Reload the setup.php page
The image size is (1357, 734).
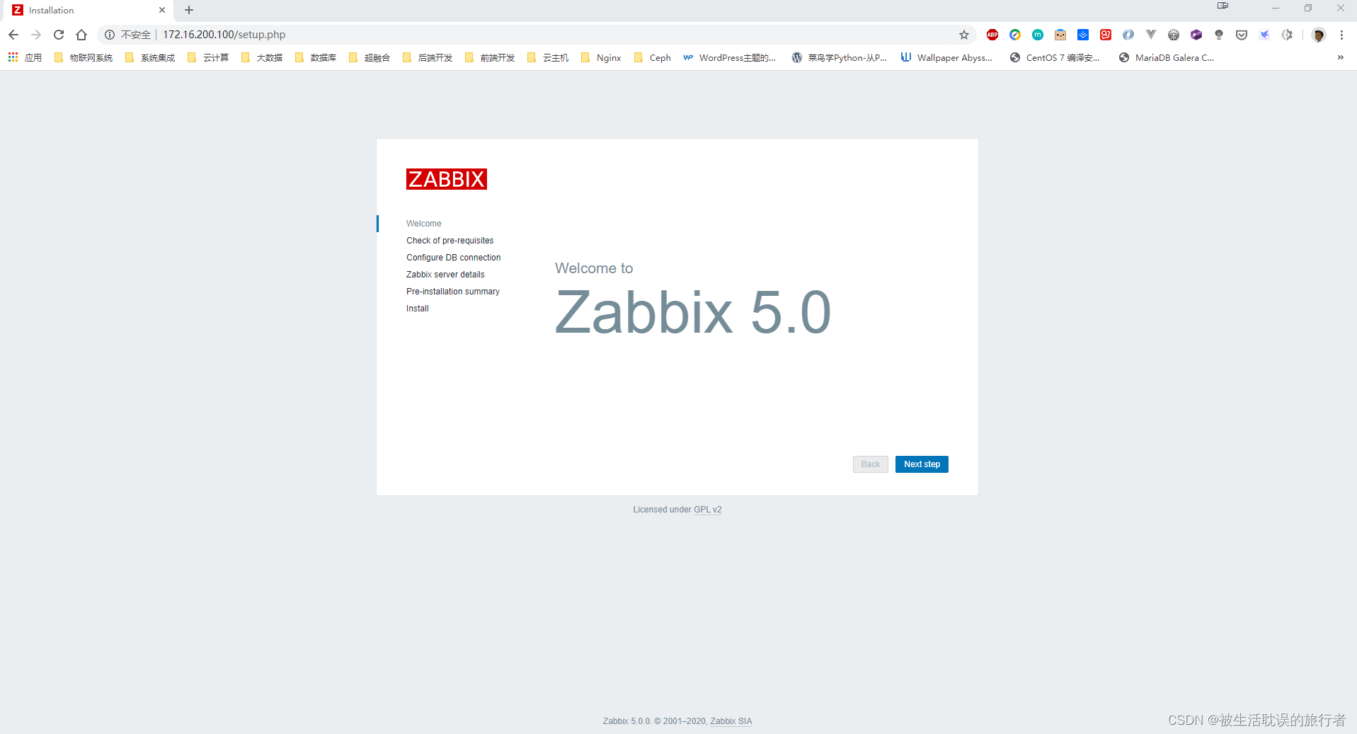click(x=59, y=35)
